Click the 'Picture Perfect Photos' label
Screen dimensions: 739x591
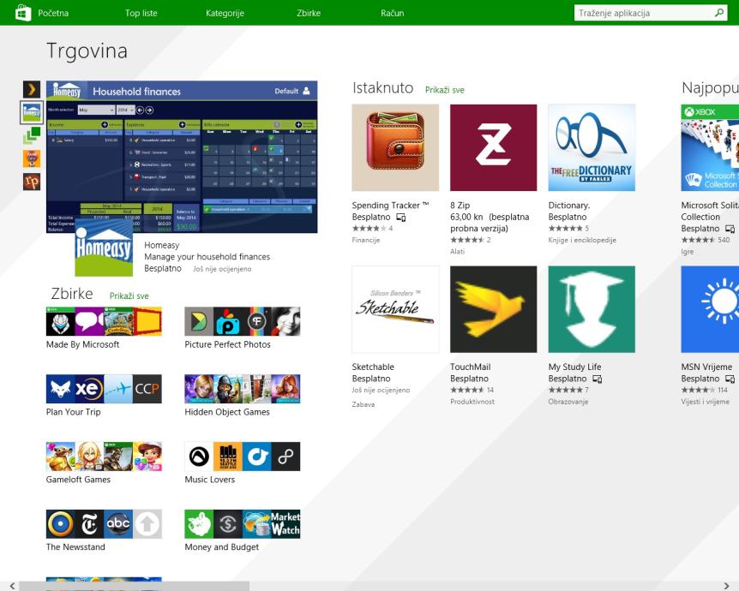pos(228,344)
